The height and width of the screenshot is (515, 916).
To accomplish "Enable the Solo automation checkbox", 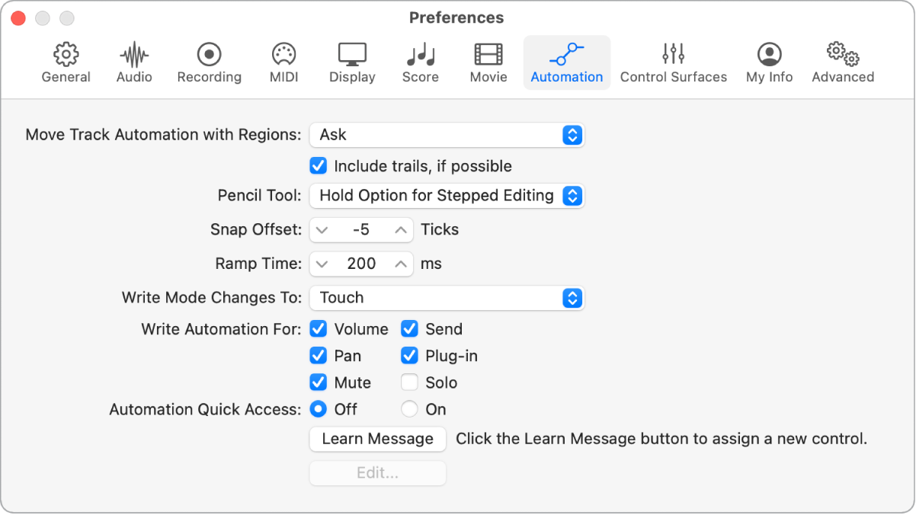I will click(x=410, y=382).
